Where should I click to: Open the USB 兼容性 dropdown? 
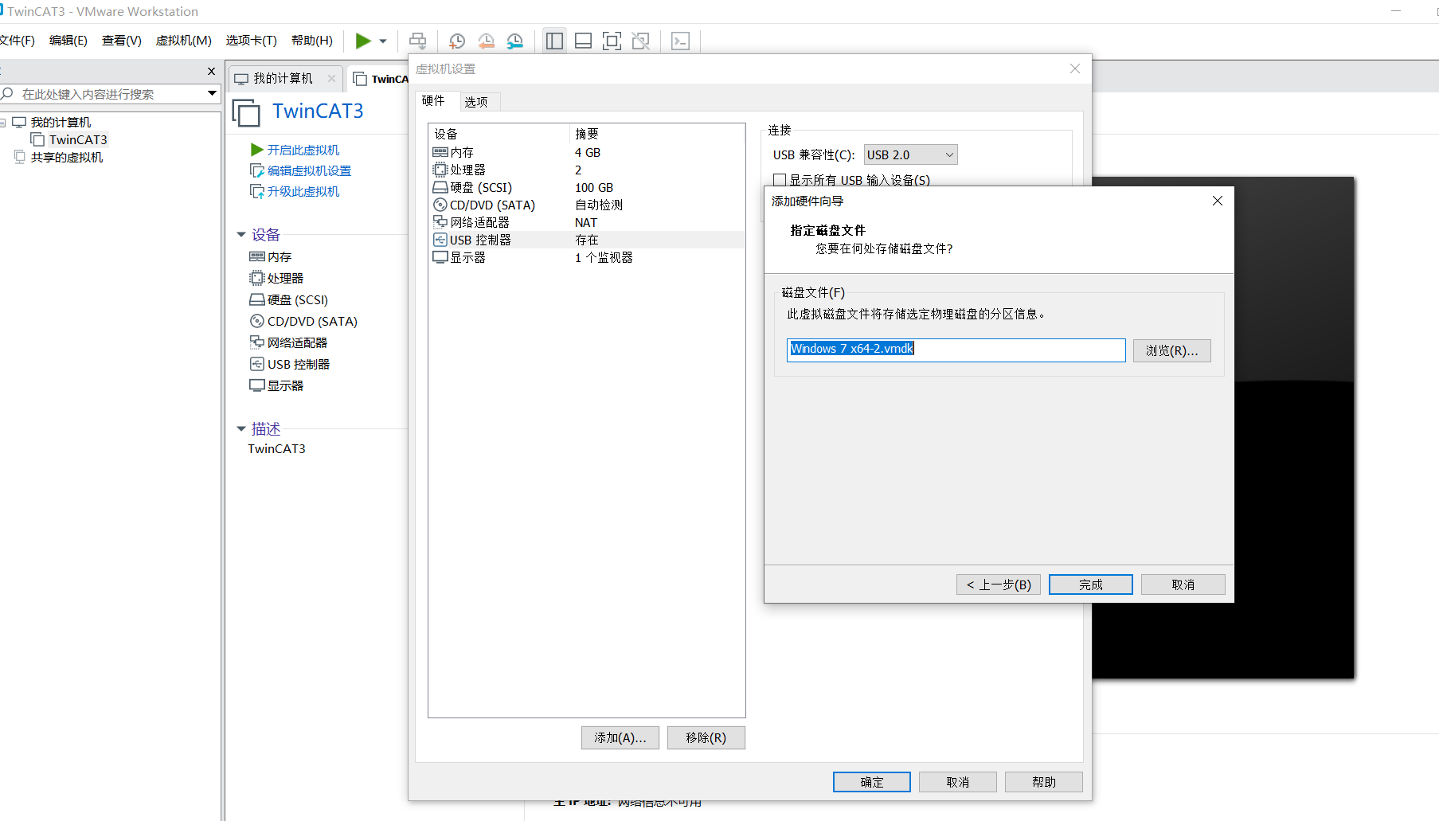(x=910, y=154)
